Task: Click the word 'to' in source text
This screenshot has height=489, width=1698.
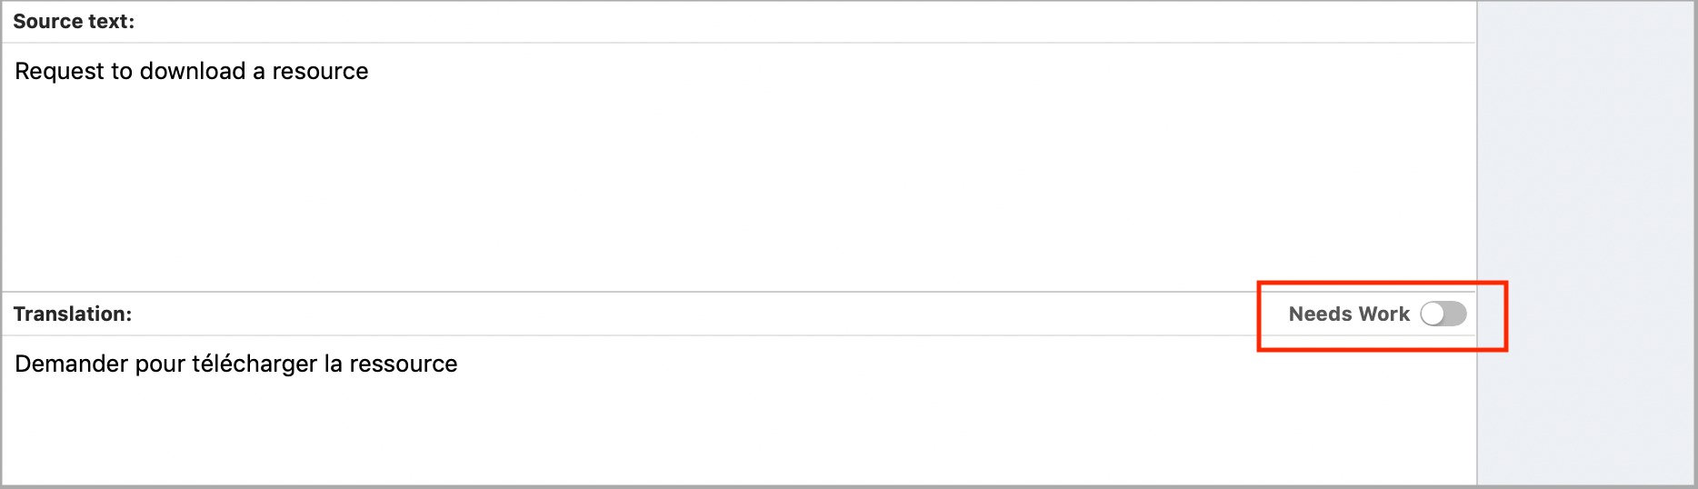Action: pyautogui.click(x=122, y=71)
